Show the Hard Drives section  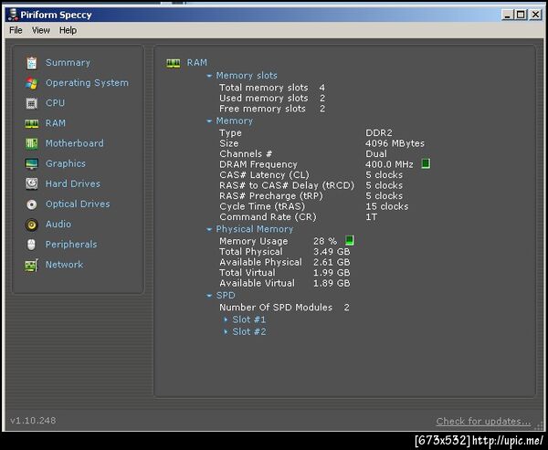click(73, 183)
